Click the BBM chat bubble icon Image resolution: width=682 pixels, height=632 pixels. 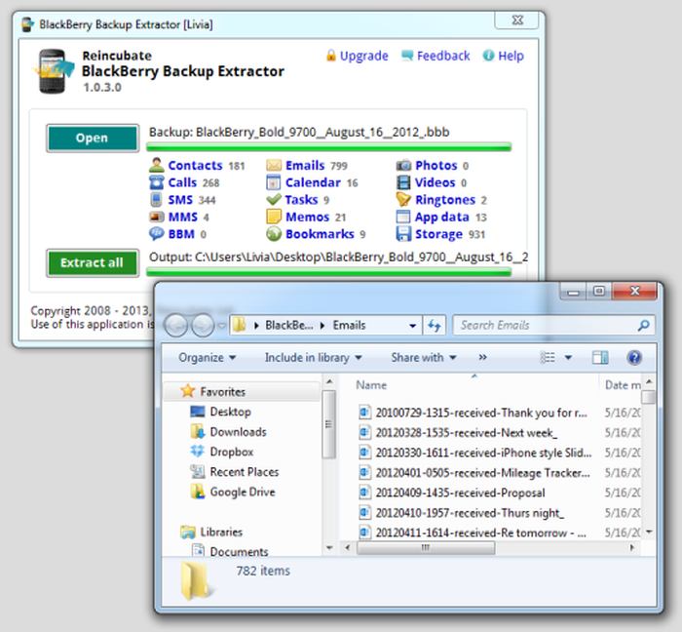[156, 234]
